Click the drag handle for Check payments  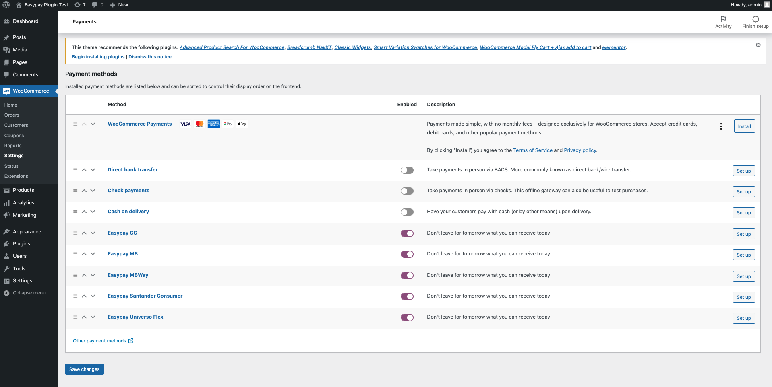click(x=75, y=191)
